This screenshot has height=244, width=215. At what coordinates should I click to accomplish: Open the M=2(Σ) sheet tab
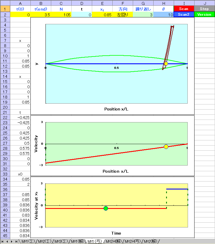44,241
